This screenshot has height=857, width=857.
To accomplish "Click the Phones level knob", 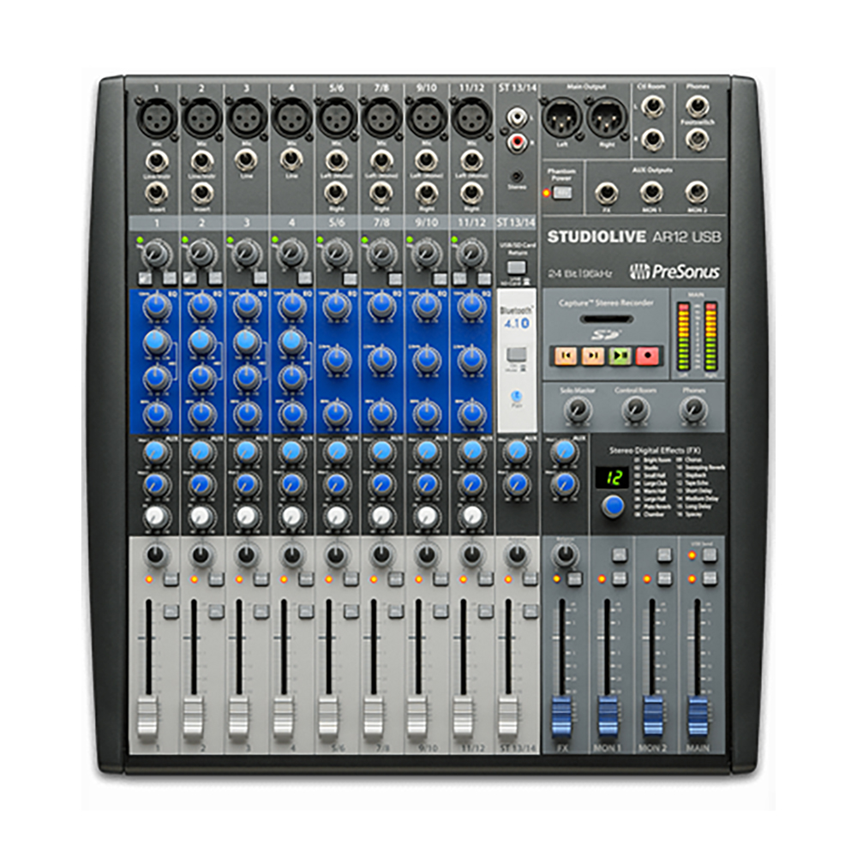I will 692,408.
